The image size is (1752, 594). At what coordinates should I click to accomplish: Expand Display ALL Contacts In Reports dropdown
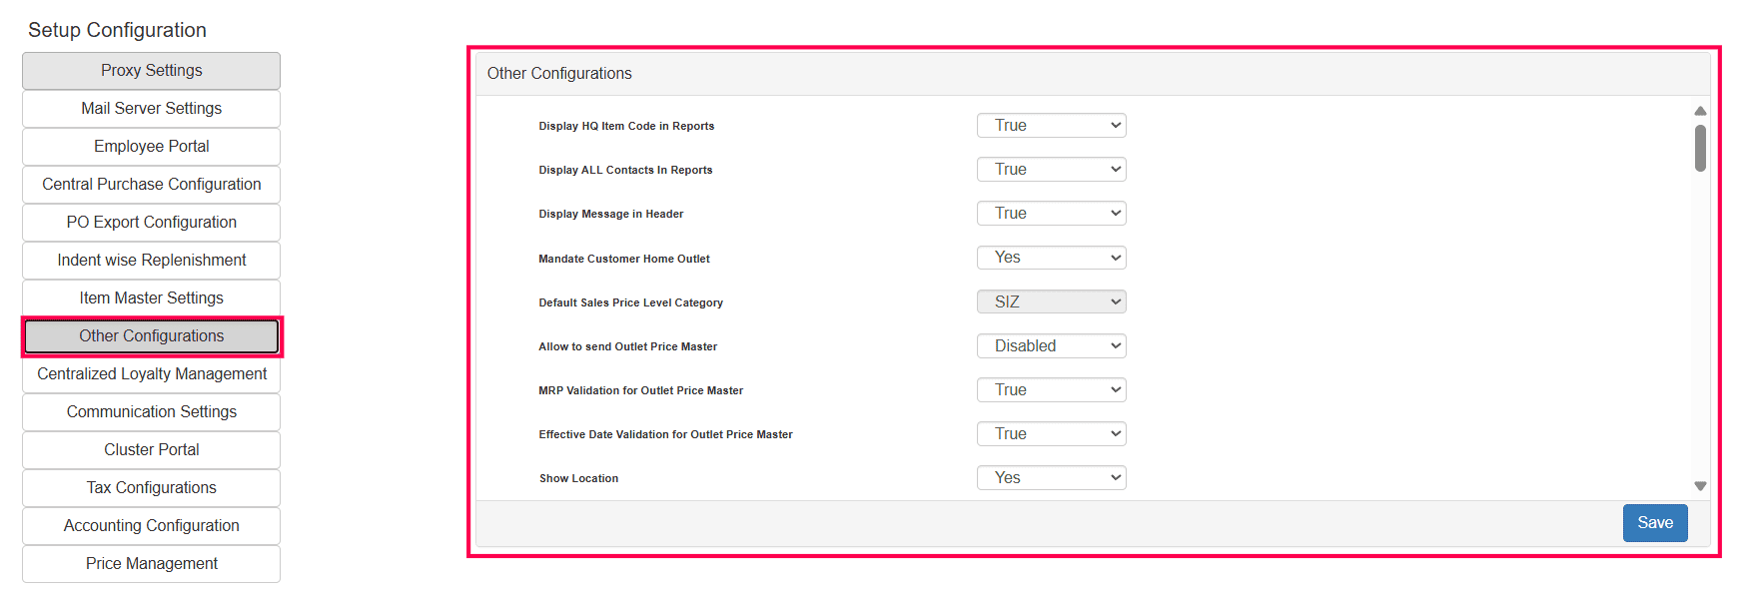(x=1051, y=170)
